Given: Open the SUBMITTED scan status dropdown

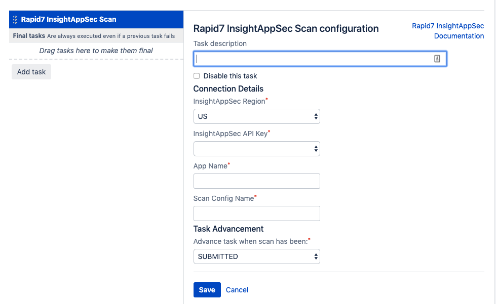Looking at the screenshot, I should 256,256.
